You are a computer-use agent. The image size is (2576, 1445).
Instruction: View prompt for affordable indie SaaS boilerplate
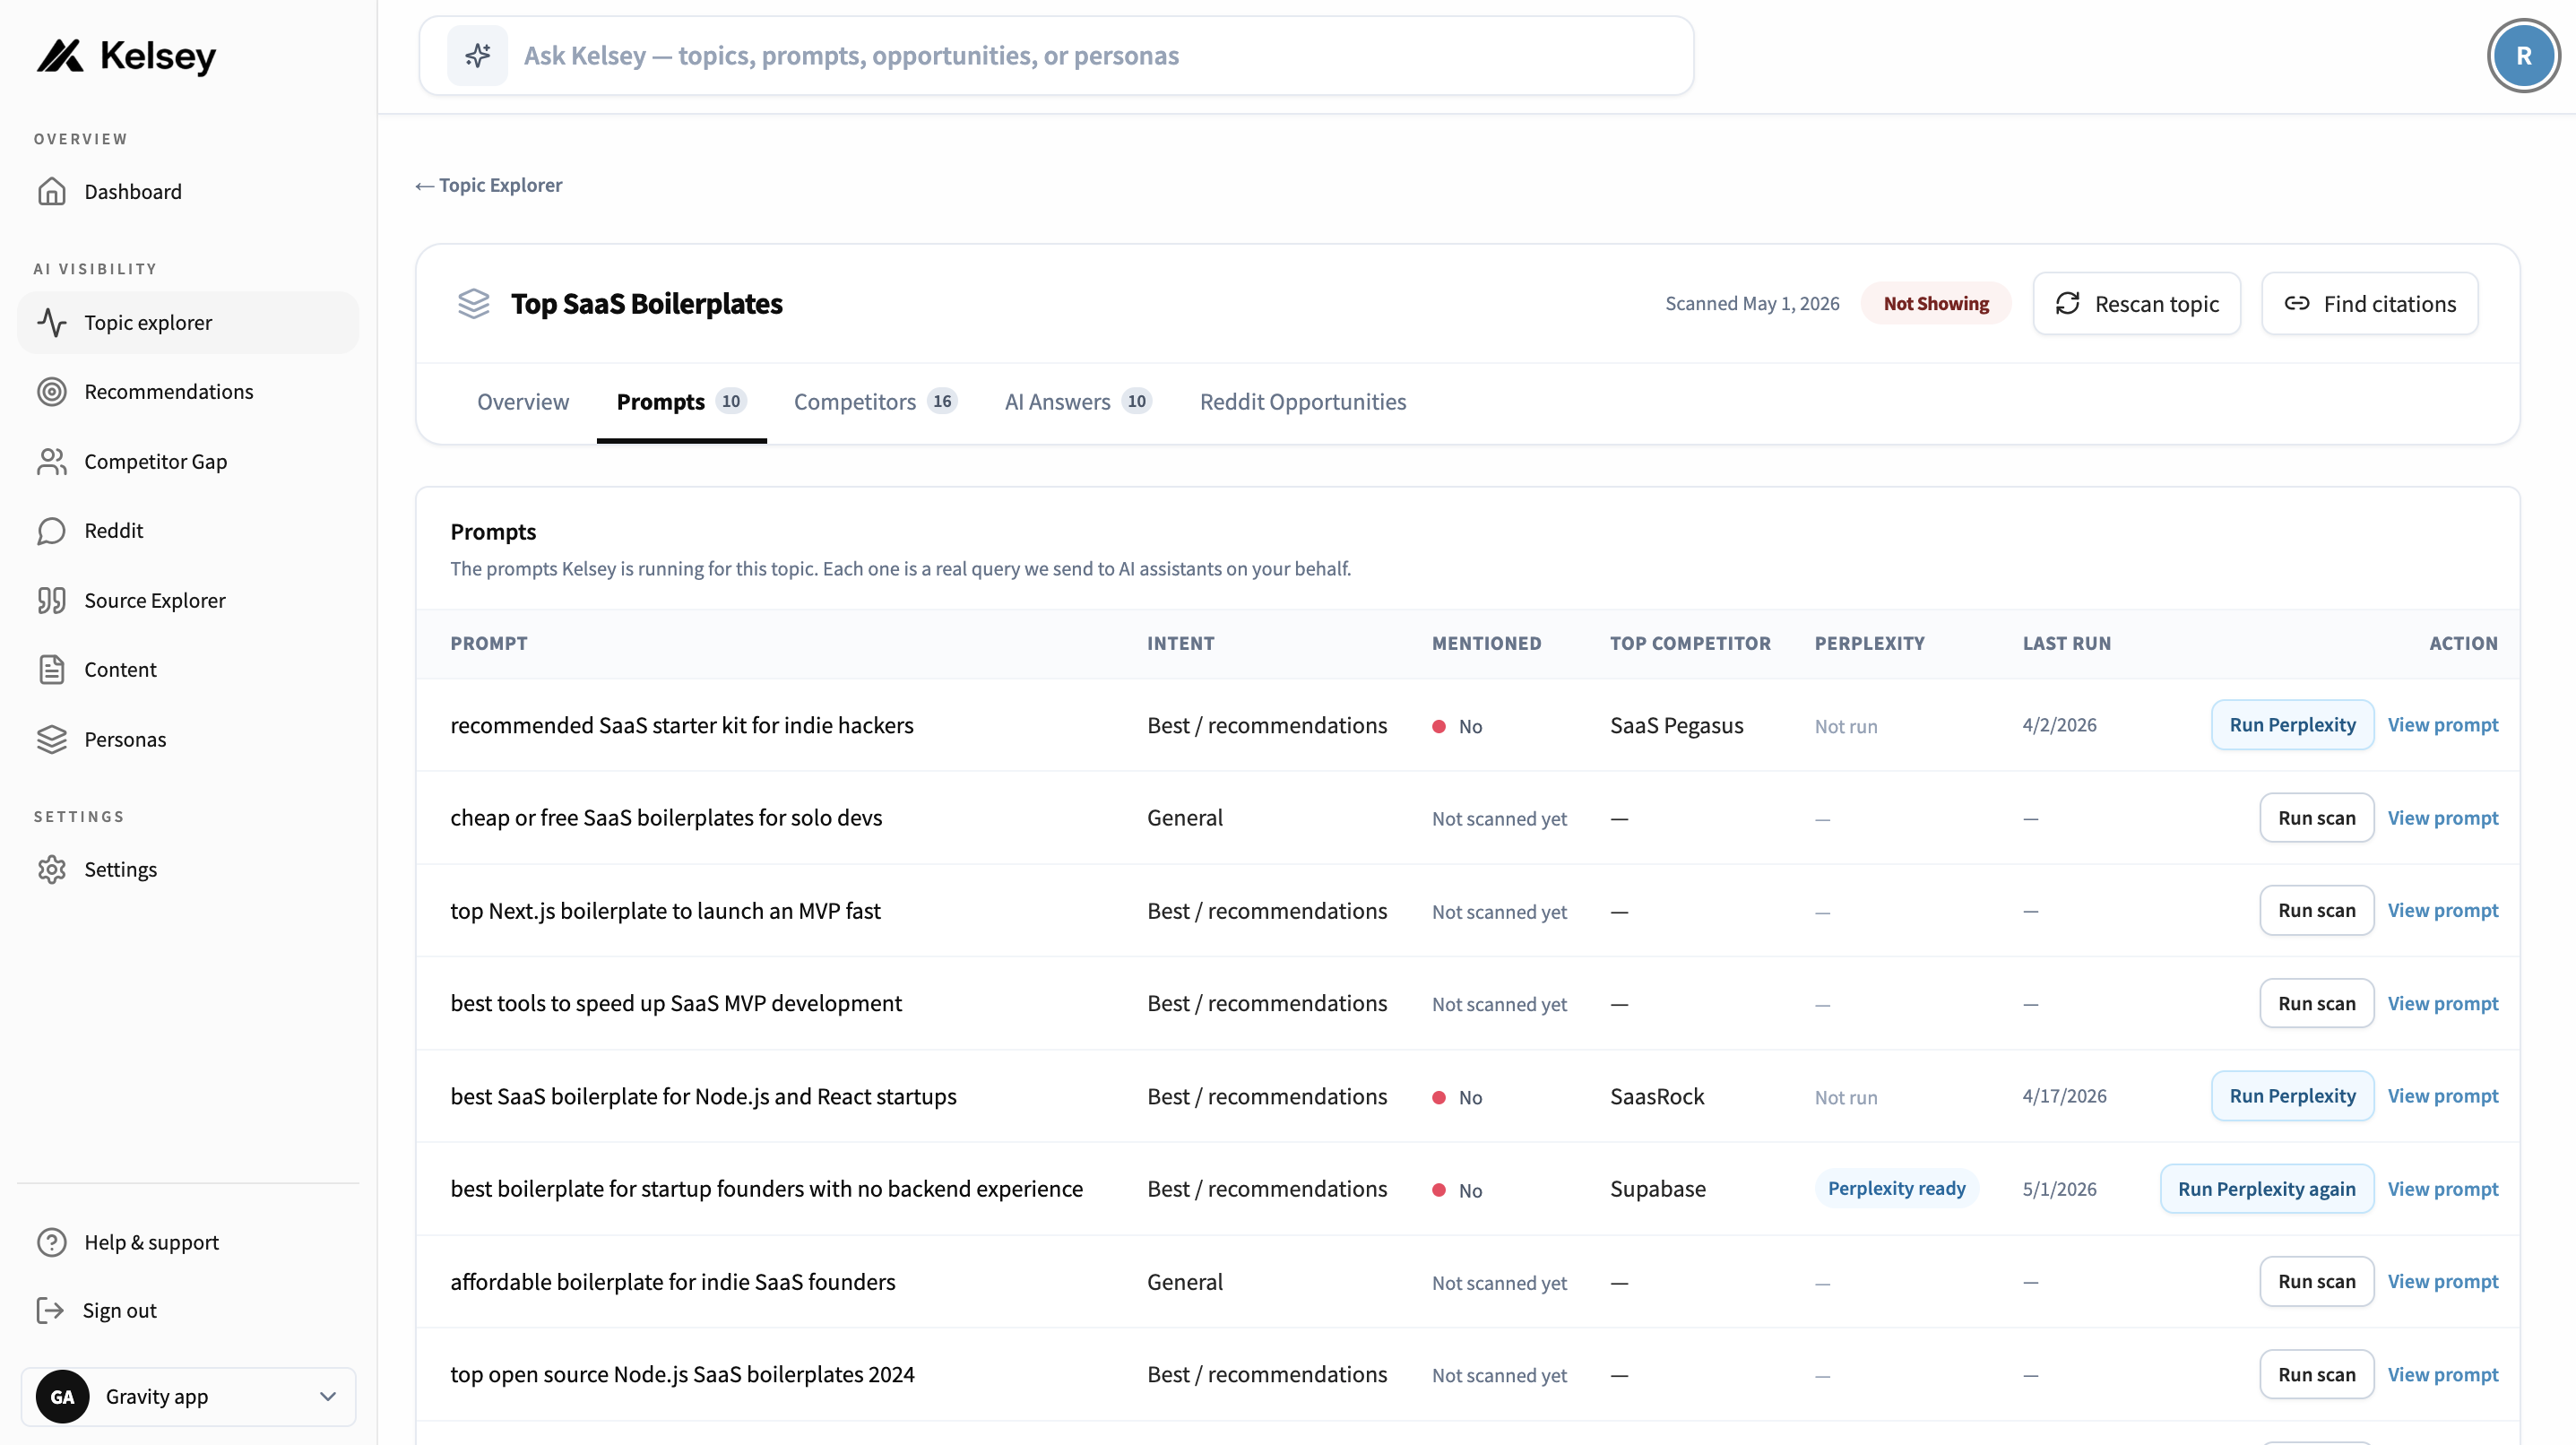[x=2442, y=1281]
